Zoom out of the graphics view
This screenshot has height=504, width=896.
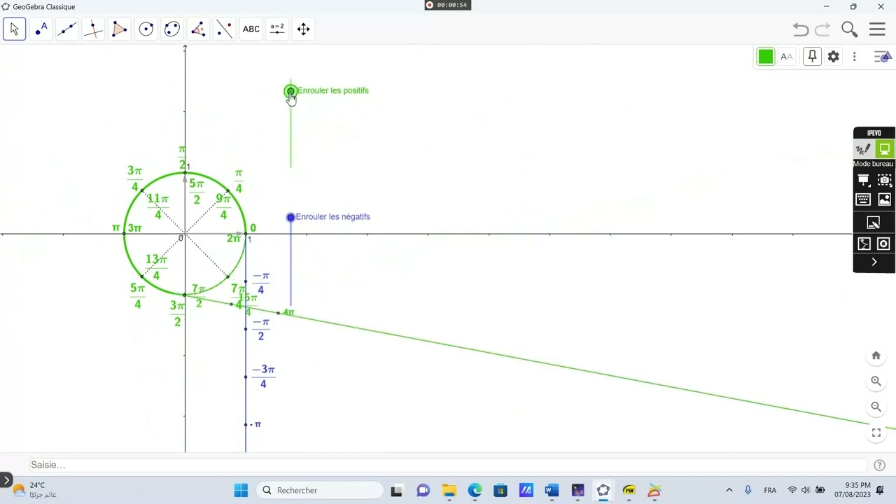876,407
